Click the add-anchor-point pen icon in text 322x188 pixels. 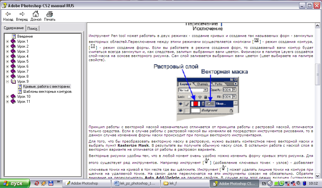tap(207, 161)
